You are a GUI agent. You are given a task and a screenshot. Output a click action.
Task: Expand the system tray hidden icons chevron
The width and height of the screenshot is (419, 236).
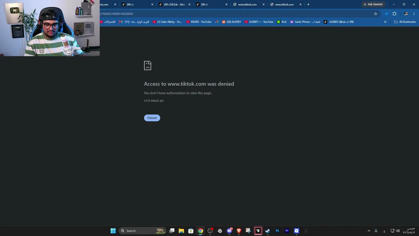coord(369,231)
